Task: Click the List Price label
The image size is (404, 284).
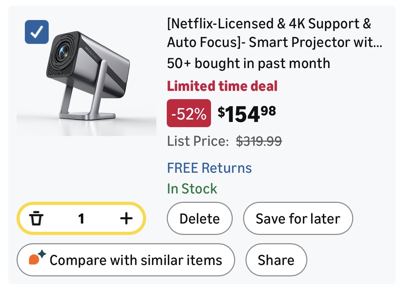Action: coord(198,141)
